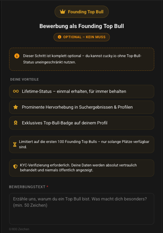
Task: Click the star icon beside Prominente Hervorhebung
Action: (x=16, y=107)
